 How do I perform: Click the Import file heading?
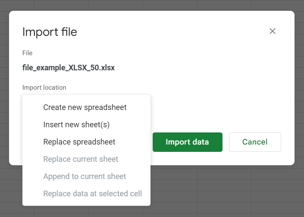pos(50,32)
